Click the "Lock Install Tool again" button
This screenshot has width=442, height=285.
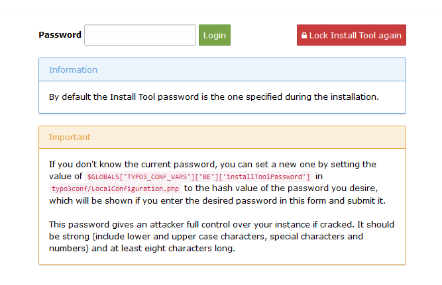(351, 35)
